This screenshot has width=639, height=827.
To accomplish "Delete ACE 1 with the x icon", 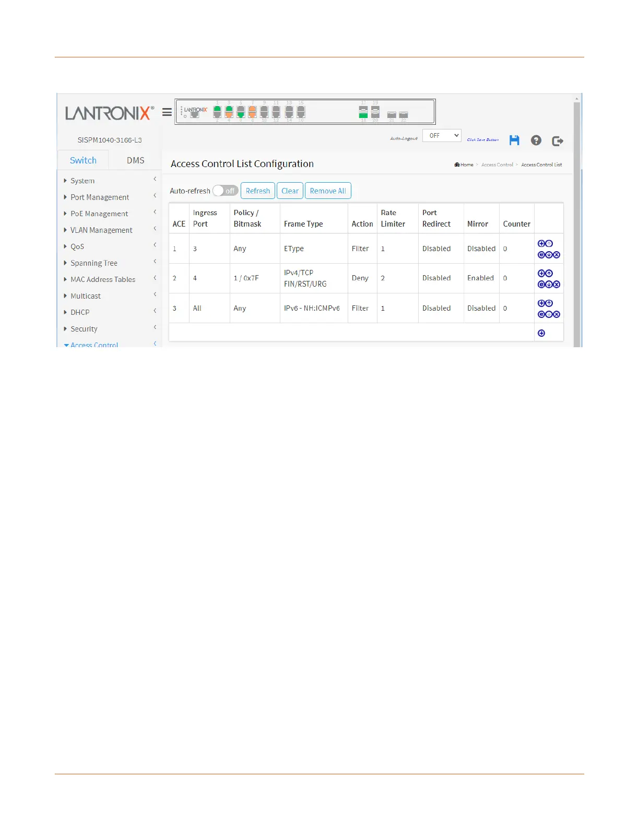I will (x=557, y=255).
